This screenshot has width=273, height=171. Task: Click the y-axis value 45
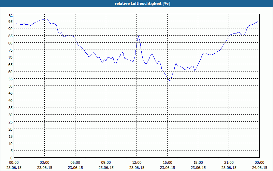pos(11,93)
